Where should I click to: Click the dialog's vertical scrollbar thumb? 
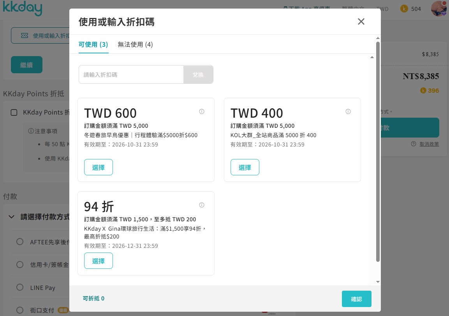(x=378, y=152)
